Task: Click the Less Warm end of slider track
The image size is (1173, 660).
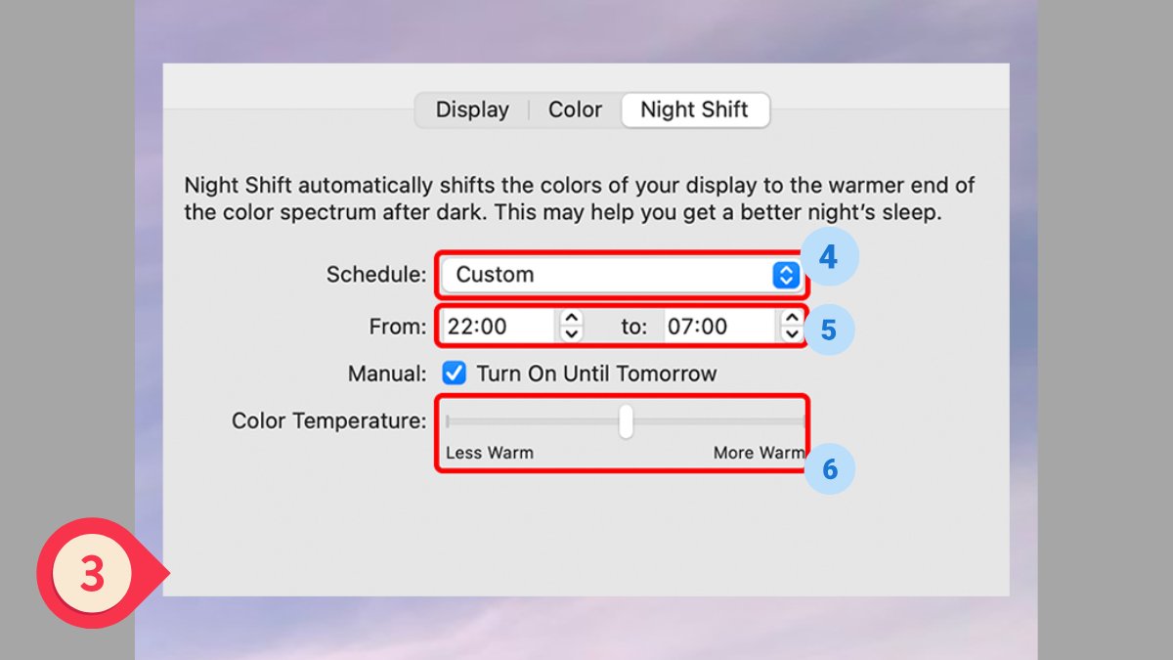Action: (448, 421)
